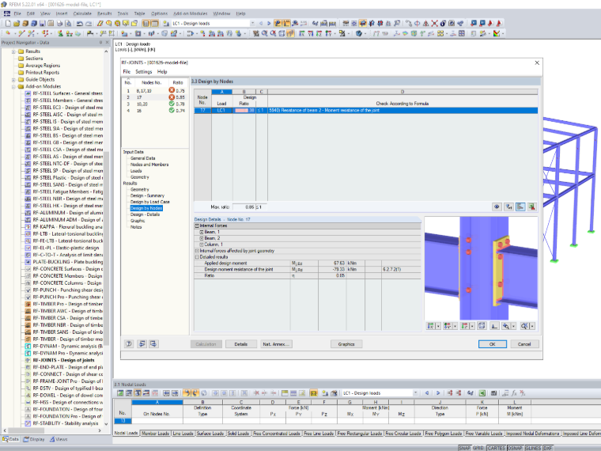Click the rainbow color scale icon in toolbar
601x451 pixels.
point(497,33)
